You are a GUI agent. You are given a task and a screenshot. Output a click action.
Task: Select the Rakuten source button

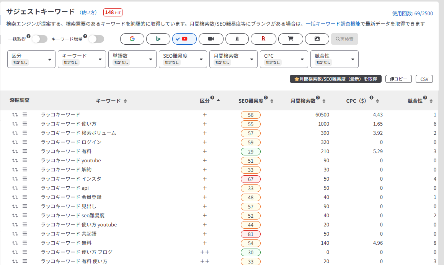tap(263, 39)
